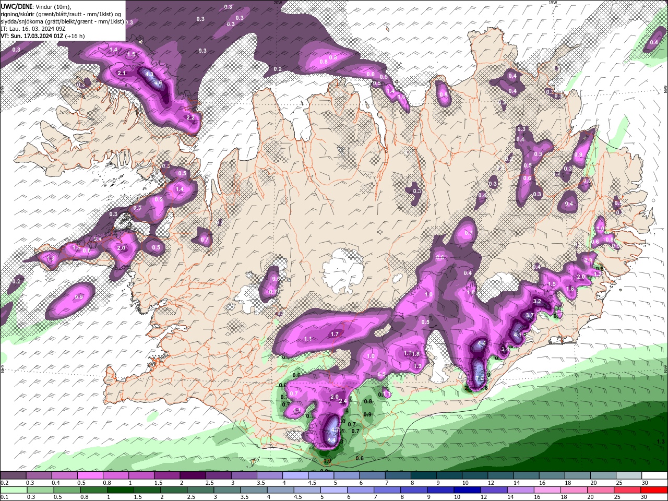Select the deep blue rain swatch between 10 and 12
The height and width of the screenshot is (501, 668).
tap(467, 490)
